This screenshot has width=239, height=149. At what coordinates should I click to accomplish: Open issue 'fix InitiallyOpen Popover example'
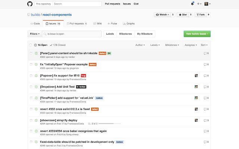(64, 64)
